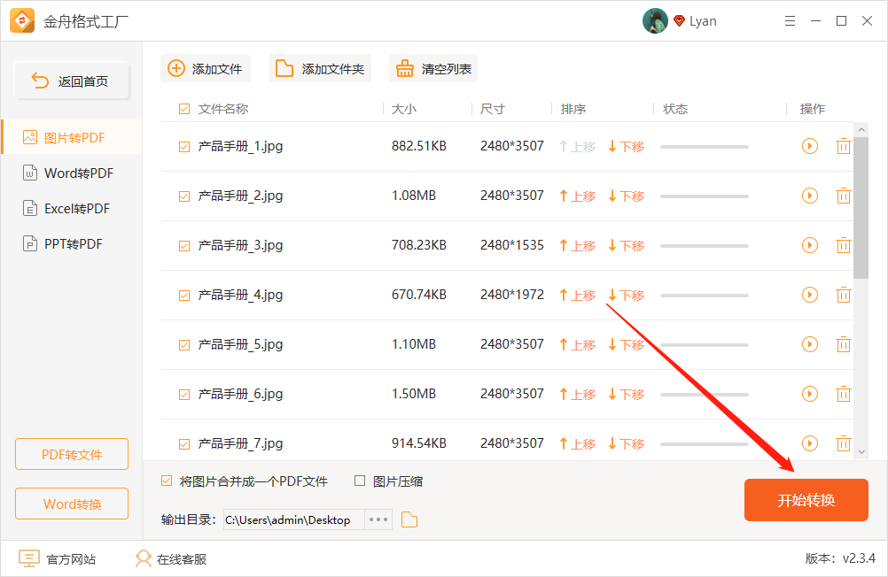Move 产品手册_5.jpg up with 上移
Viewport: 888px width, 577px height.
[x=578, y=344]
